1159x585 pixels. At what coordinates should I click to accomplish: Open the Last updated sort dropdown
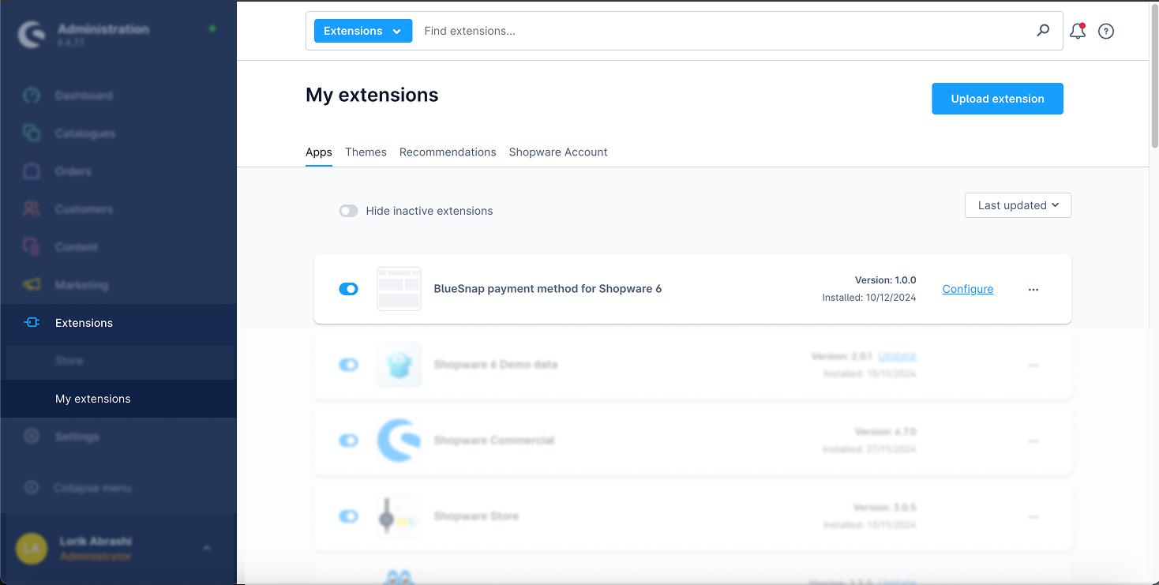pos(1018,205)
